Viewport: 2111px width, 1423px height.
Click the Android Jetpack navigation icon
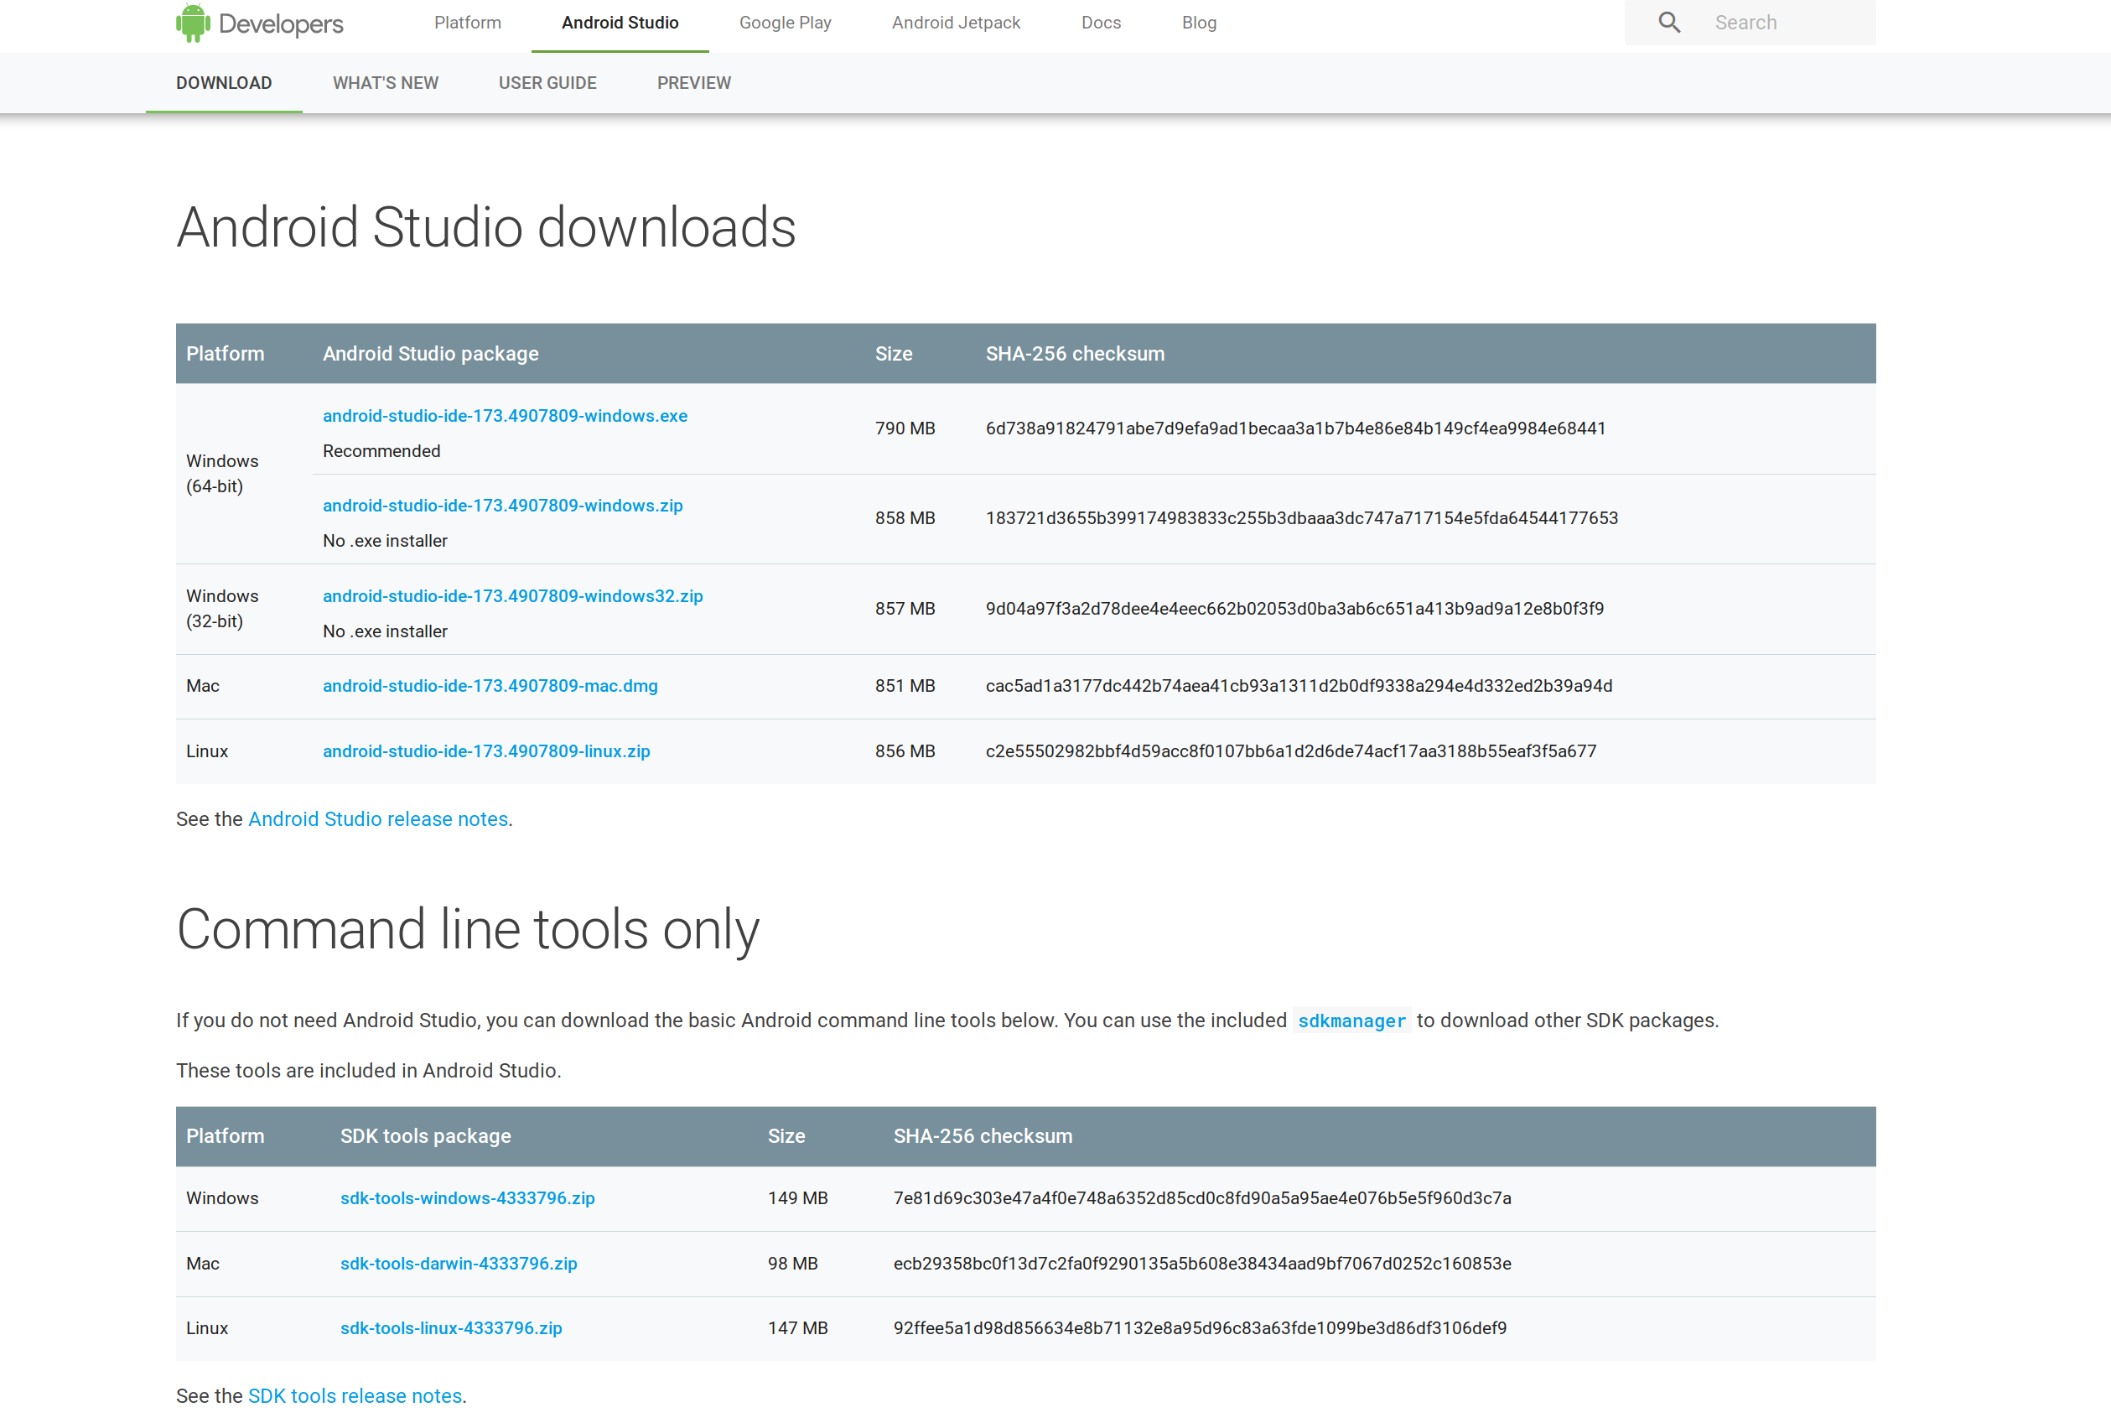point(954,23)
